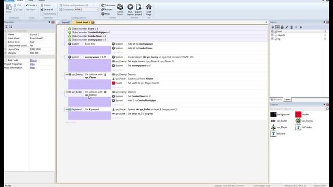This screenshot has width=333, height=187.
Task: Click the Undo button
Action: [x=30, y=5]
